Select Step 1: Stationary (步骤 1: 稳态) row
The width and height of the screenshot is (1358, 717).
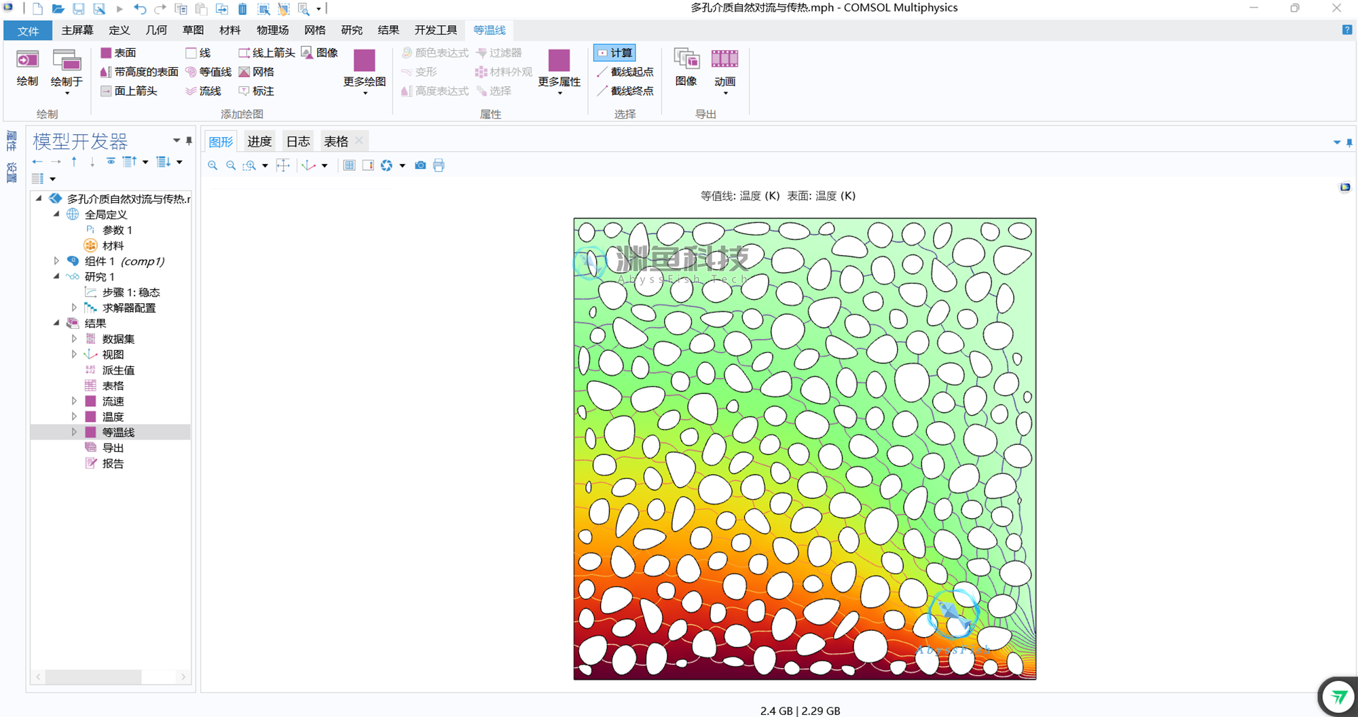[x=111, y=292]
